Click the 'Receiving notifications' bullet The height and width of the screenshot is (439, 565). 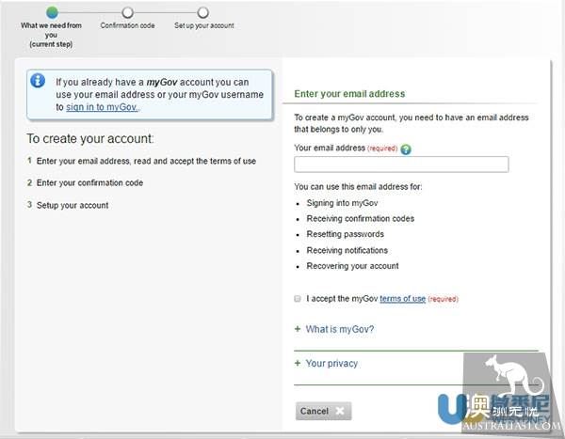[347, 250]
